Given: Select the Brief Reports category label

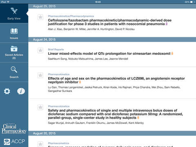Looking at the screenshot, I should pos(56,49).
